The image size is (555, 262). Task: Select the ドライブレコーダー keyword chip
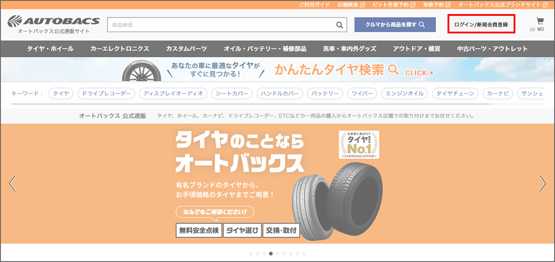(106, 94)
